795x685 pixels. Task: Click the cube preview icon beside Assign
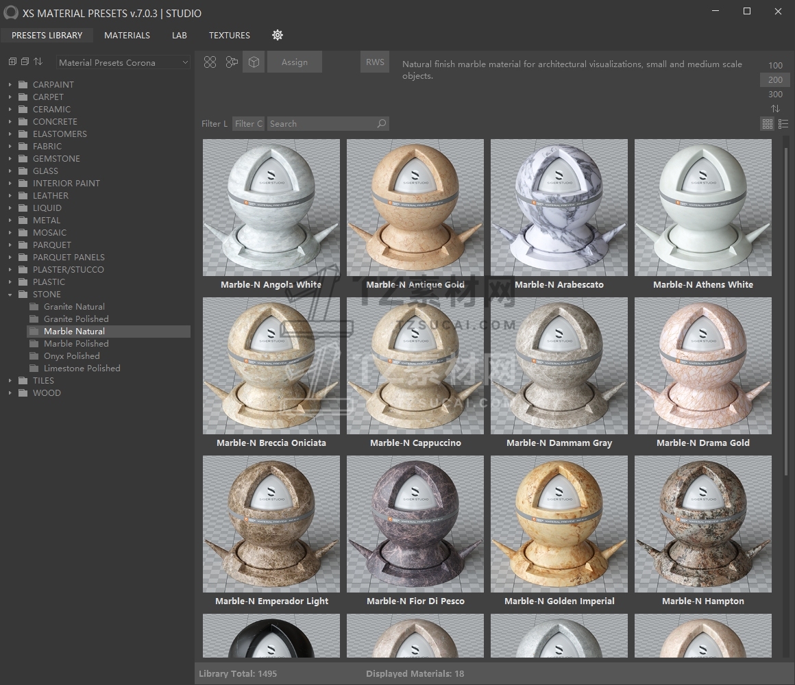click(x=254, y=62)
